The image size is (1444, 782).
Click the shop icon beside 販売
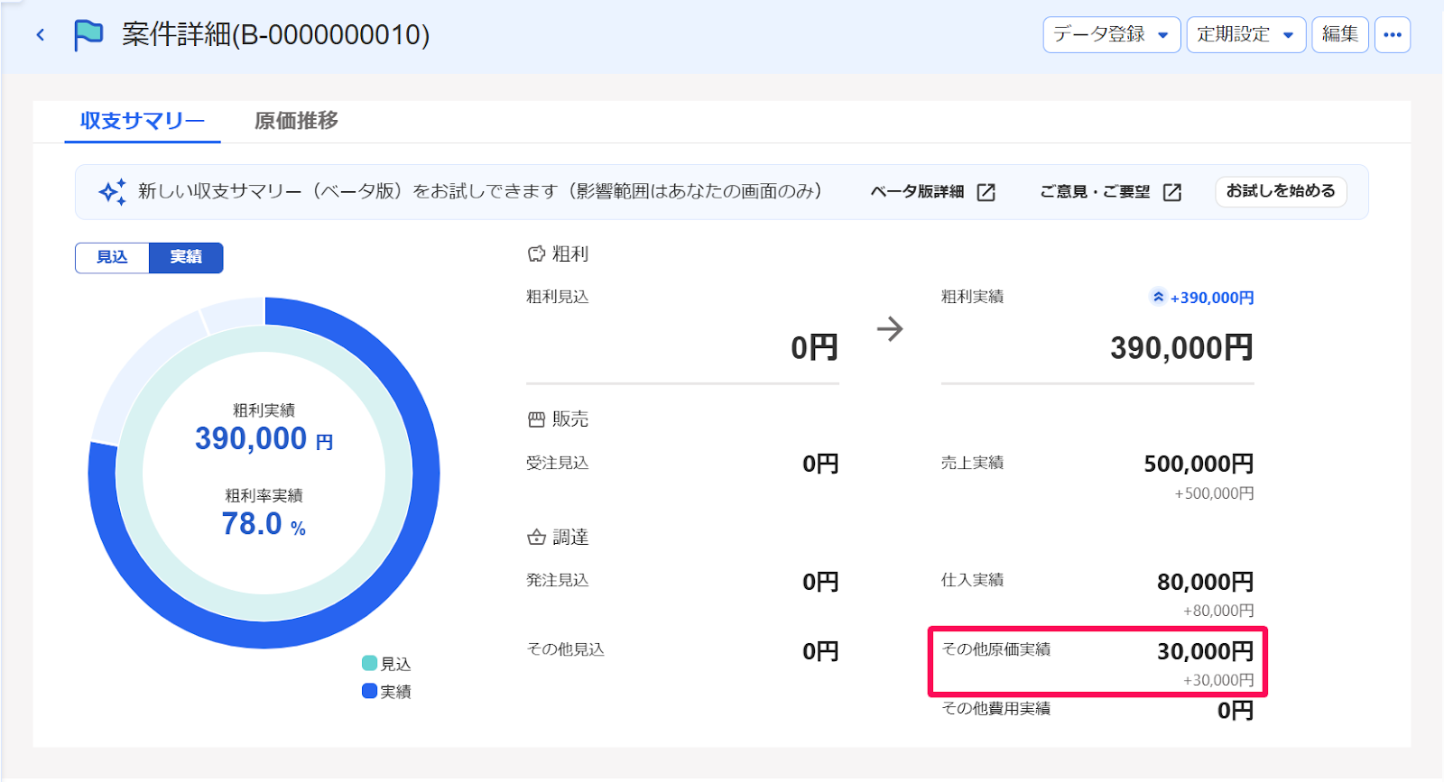[536, 419]
